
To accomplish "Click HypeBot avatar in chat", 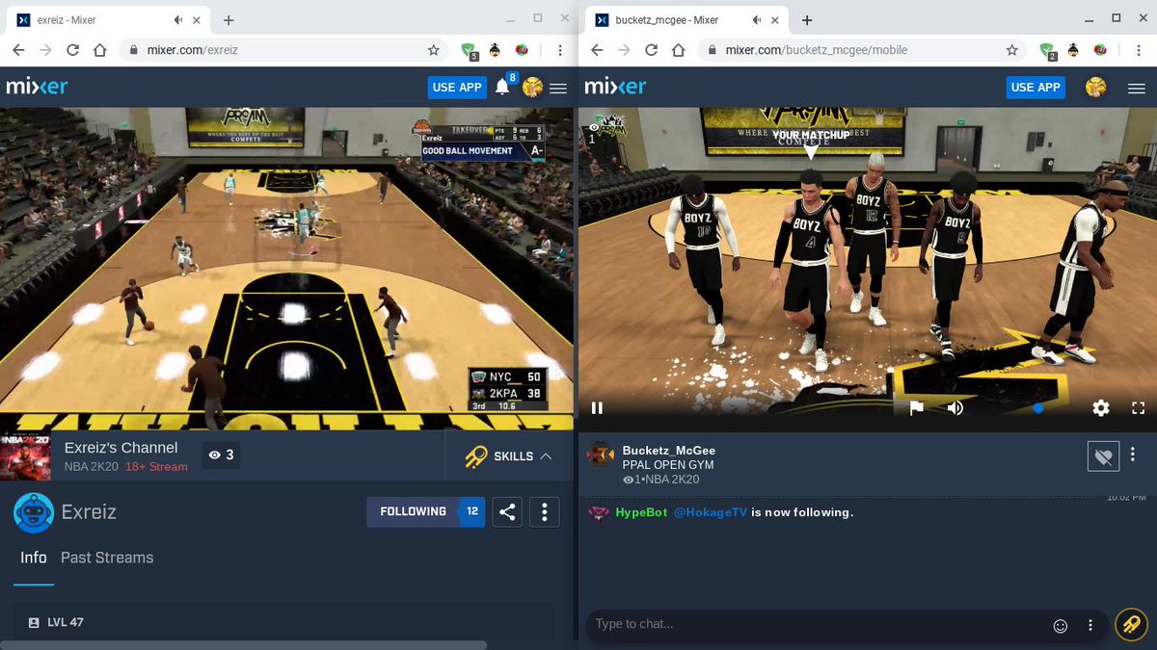I will [599, 513].
